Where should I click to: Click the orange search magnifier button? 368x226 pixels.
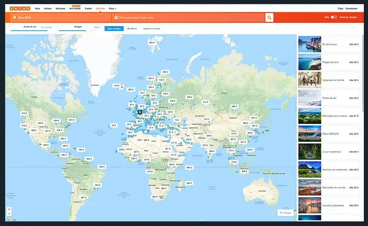tap(270, 17)
